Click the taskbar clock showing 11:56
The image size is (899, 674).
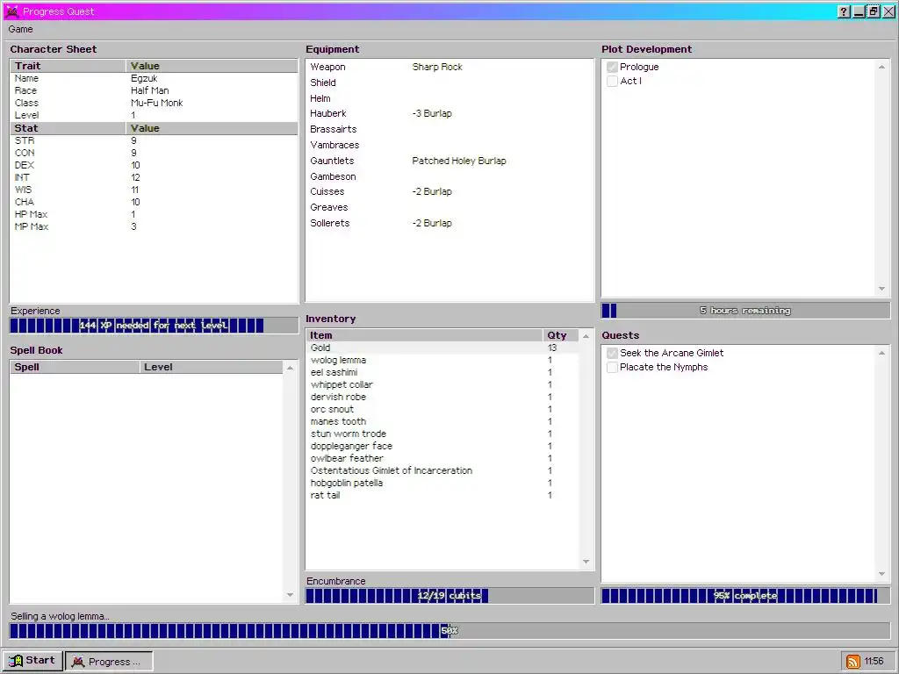tap(874, 662)
